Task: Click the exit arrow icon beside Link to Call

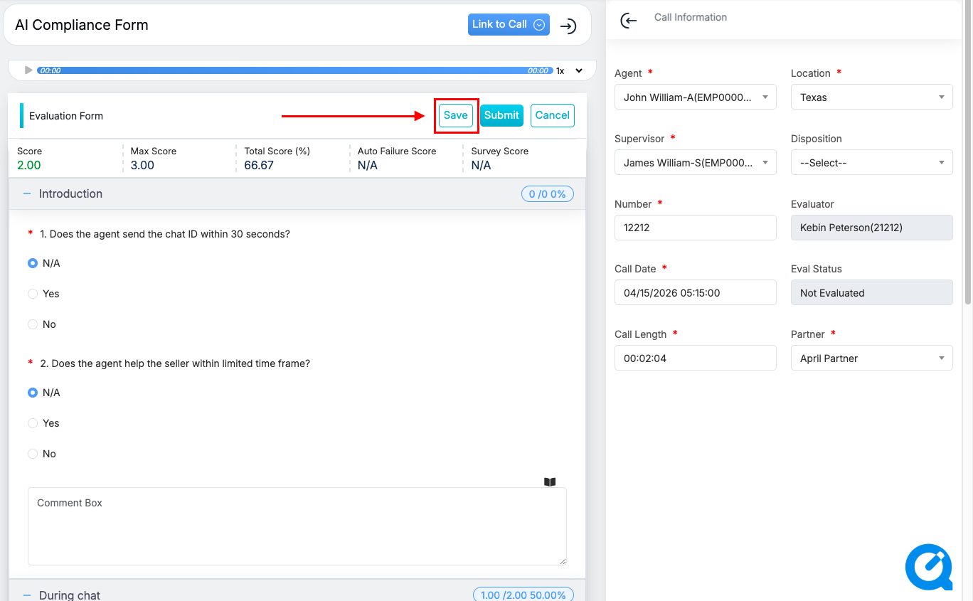Action: (x=568, y=26)
